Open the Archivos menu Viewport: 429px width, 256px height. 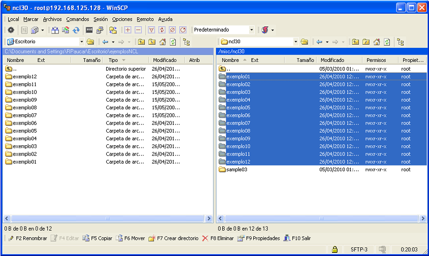tap(52, 19)
